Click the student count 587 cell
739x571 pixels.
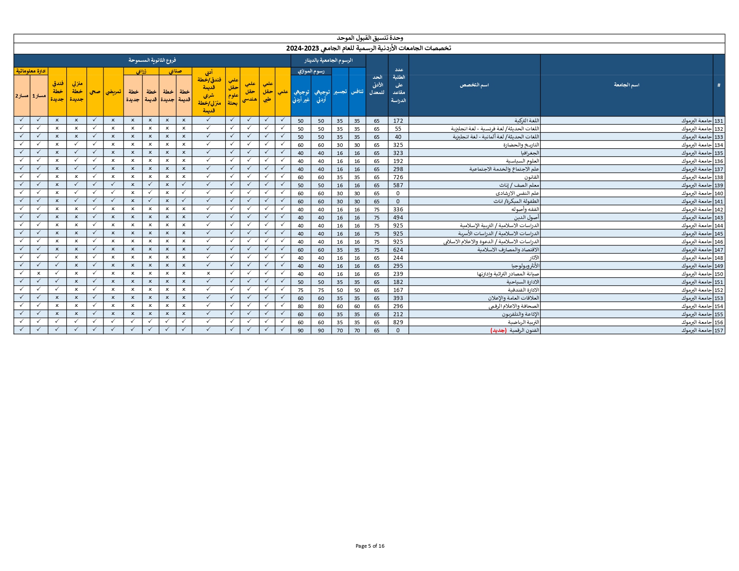398,185
